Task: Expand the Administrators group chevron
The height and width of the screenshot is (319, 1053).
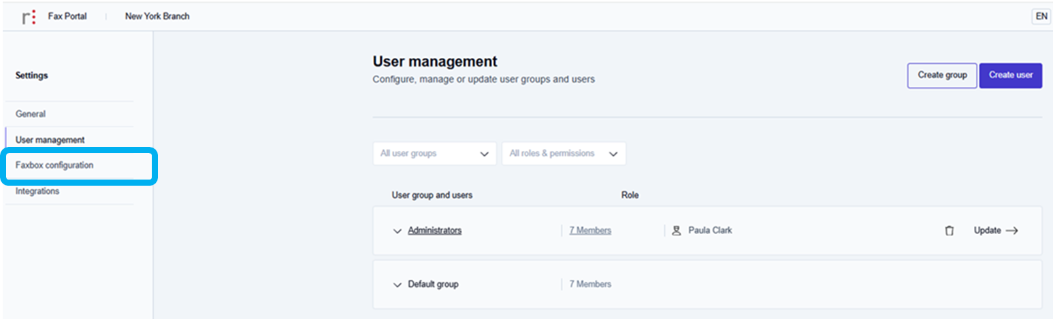Action: pyautogui.click(x=398, y=231)
